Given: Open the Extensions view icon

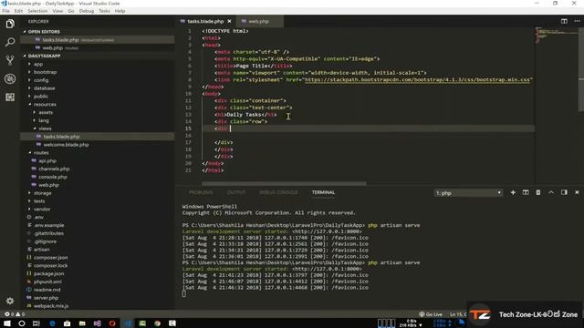Looking at the screenshot, I should click(x=10, y=97).
